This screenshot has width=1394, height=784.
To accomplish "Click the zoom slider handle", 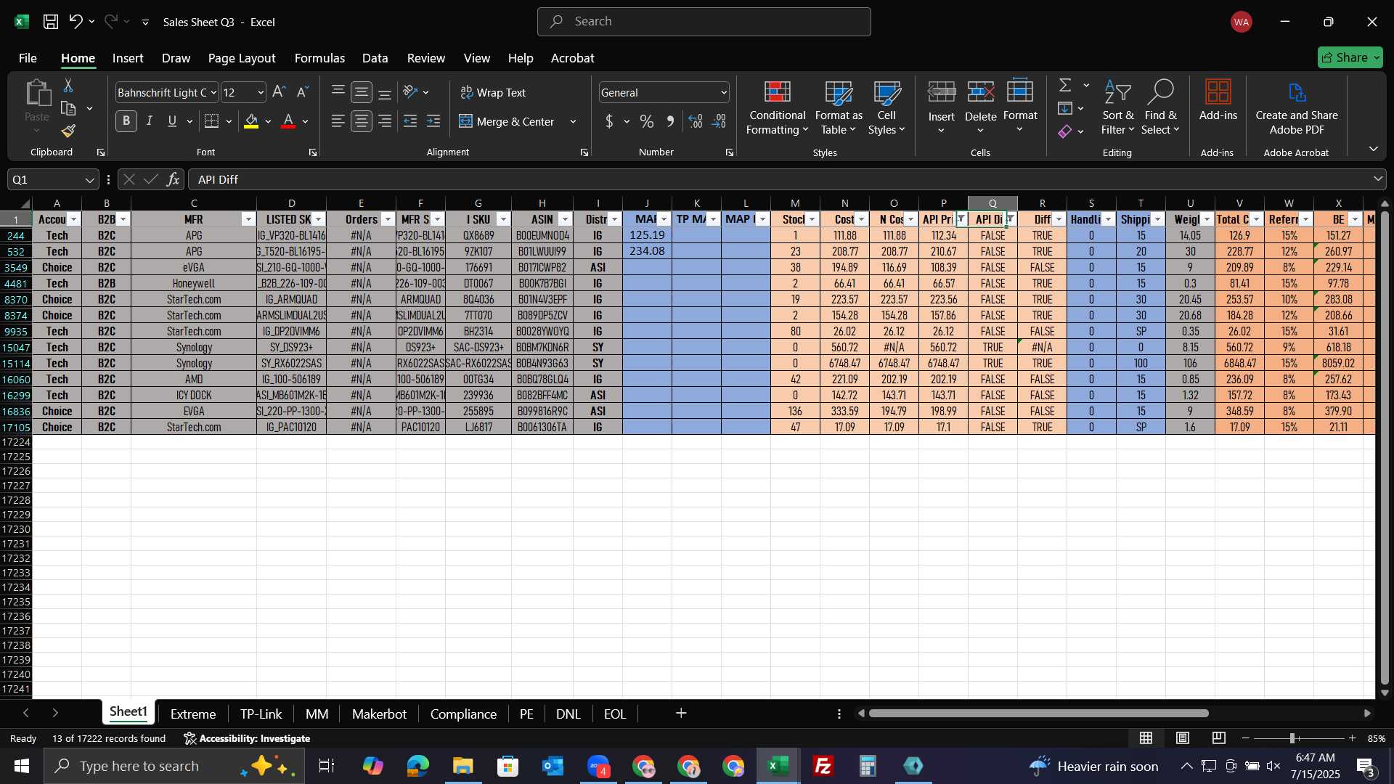I will click(x=1292, y=738).
